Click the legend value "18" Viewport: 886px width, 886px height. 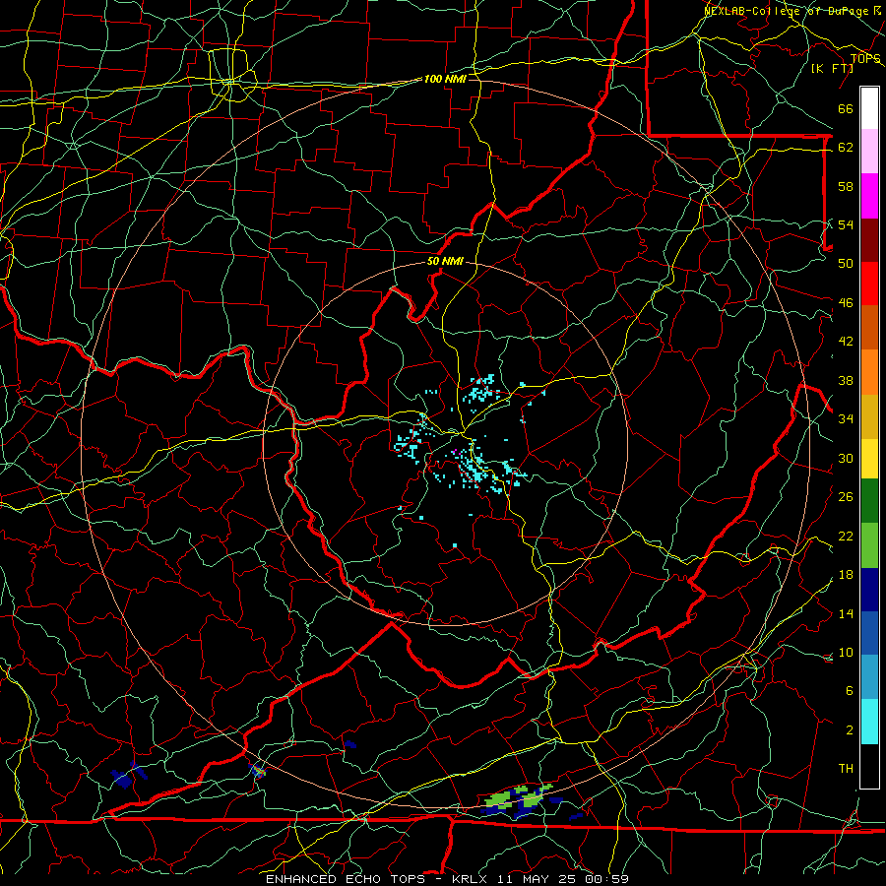point(846,575)
